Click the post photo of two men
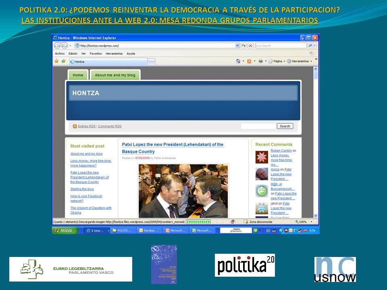This screenshot has width=387, height=290. click(x=183, y=191)
